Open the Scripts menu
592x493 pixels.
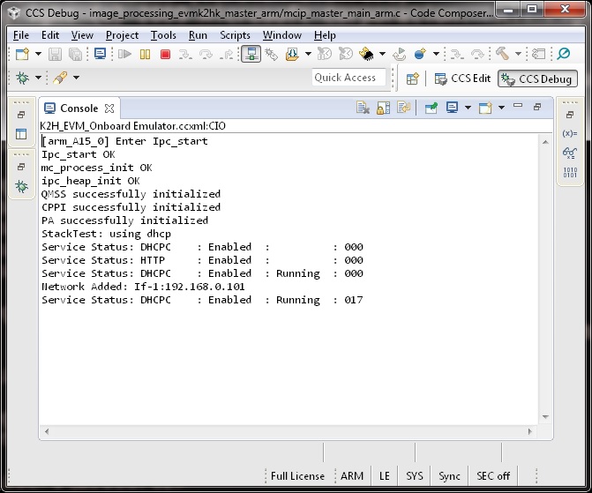235,35
